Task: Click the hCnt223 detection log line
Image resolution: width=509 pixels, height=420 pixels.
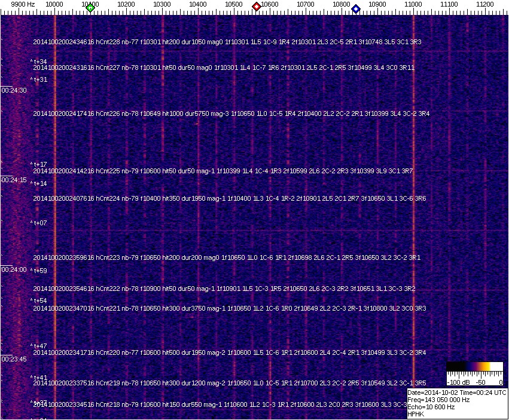Action: (227, 257)
